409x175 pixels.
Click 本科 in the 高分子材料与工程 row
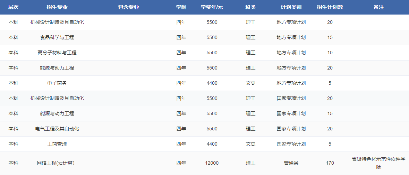13,53
